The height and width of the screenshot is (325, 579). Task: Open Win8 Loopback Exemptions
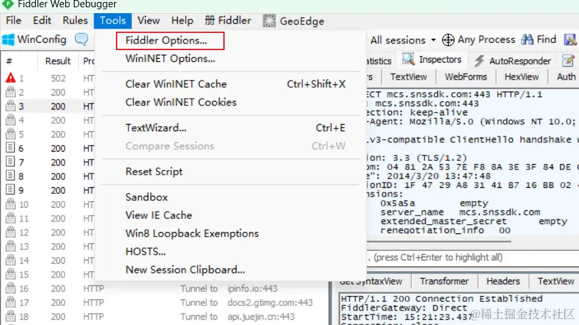(x=192, y=233)
